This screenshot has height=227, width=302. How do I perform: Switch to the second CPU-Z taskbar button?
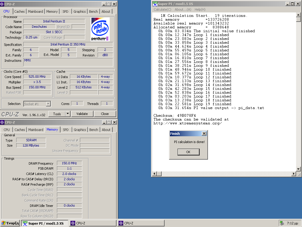click(x=141, y=223)
